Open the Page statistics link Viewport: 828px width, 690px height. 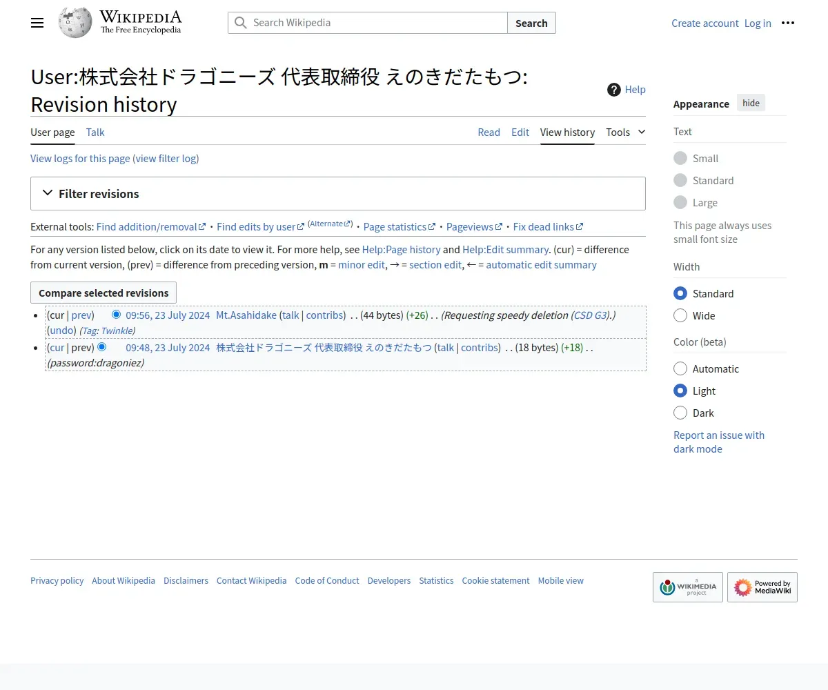[x=399, y=226]
